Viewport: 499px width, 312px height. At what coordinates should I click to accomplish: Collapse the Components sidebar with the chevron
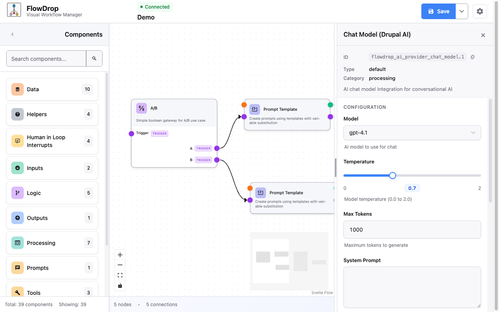[12, 34]
